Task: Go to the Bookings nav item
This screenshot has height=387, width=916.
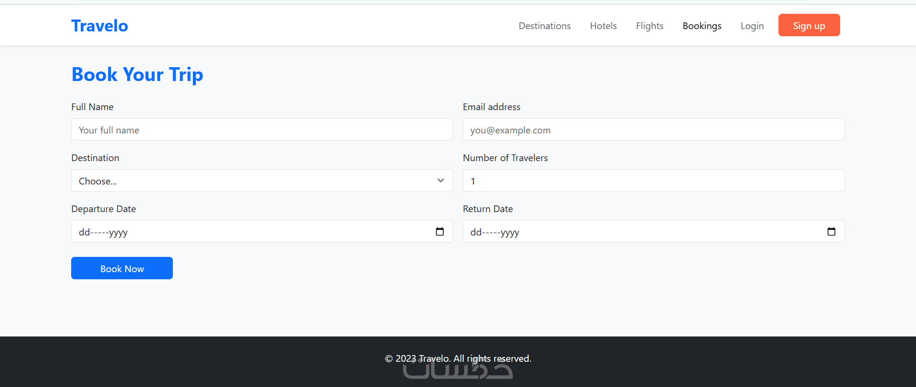Action: pyautogui.click(x=702, y=26)
